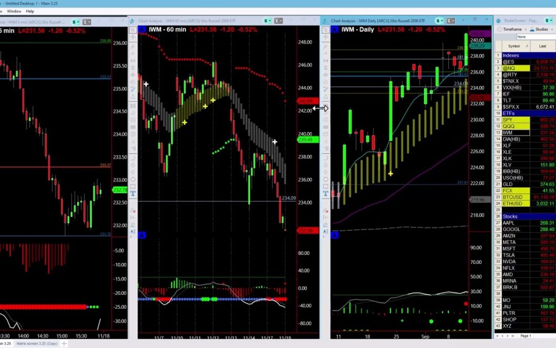Select the IWM row in RadarScreen
The height and width of the screenshot is (348, 556).
coord(509,132)
